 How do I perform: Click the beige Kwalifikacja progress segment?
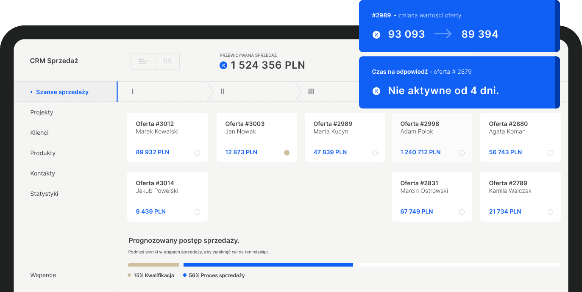(153, 265)
